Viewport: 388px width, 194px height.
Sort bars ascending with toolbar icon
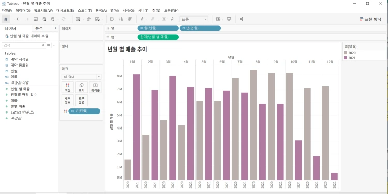[121, 19]
